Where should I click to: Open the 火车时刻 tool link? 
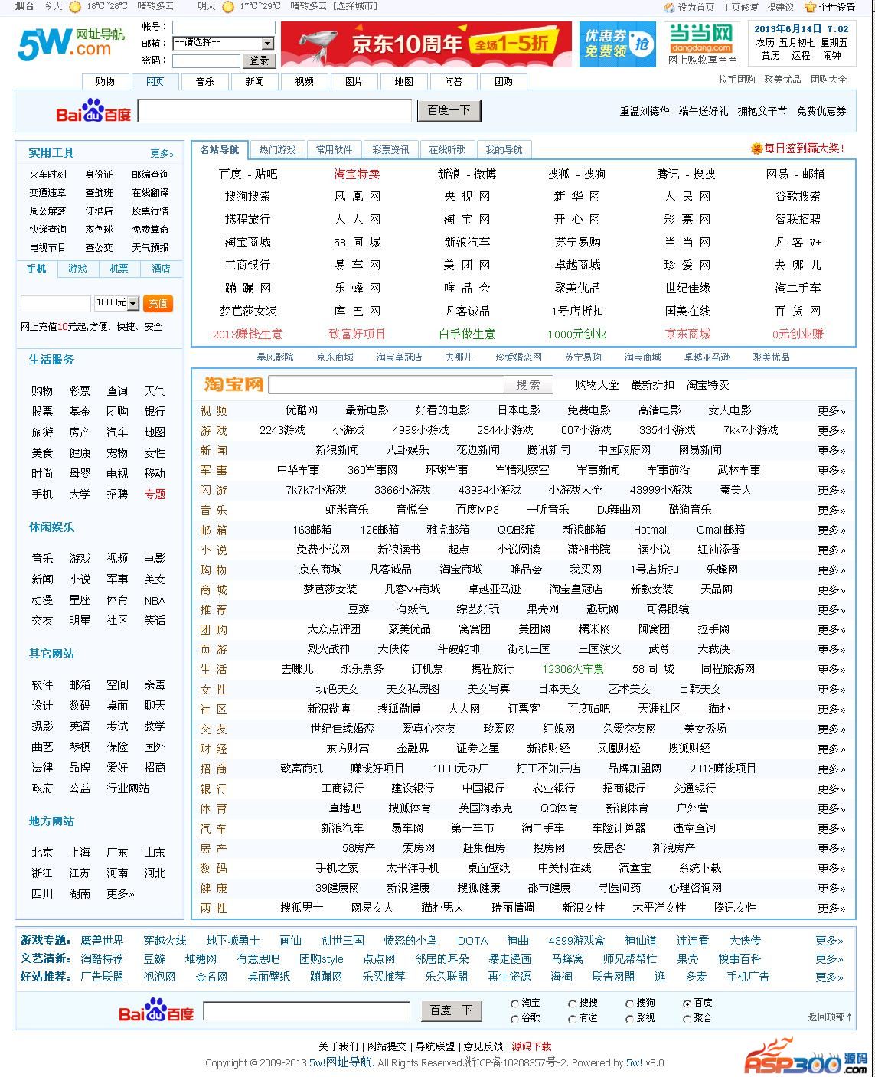click(x=47, y=175)
